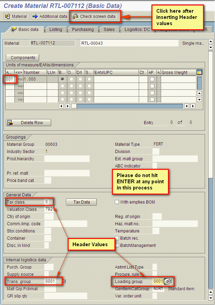The width and height of the screenshot is (215, 305).
Task: Open Additional data via the arrow button
Action: tap(50, 16)
